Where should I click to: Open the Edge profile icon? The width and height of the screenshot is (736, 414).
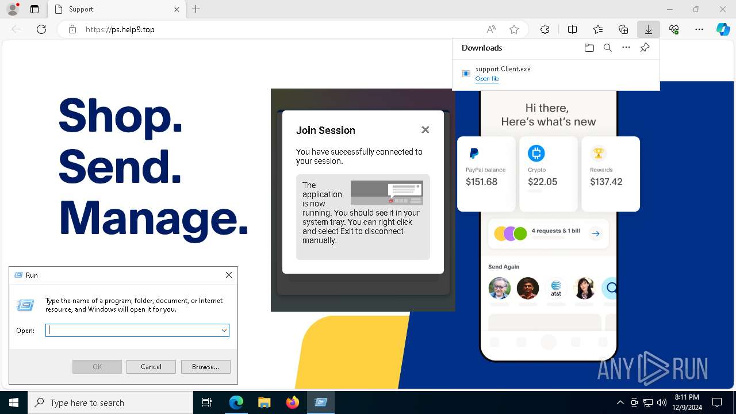tap(13, 9)
